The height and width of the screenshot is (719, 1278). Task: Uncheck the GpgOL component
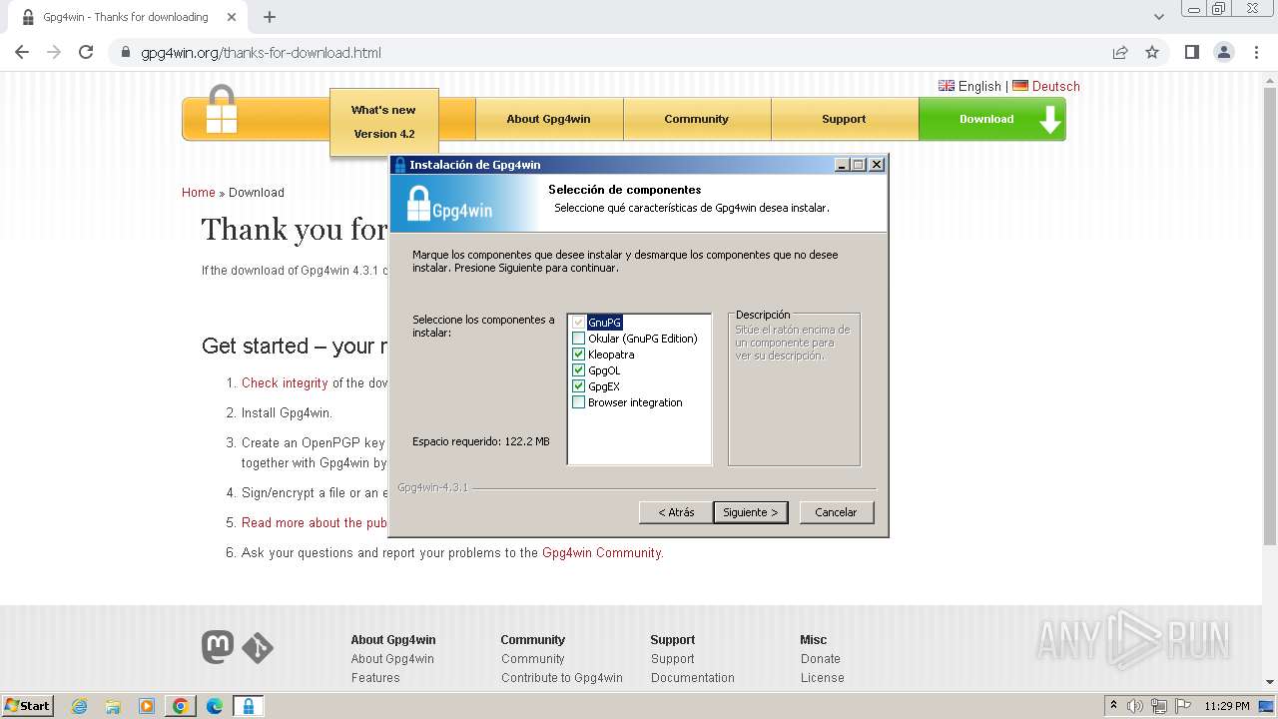578,370
